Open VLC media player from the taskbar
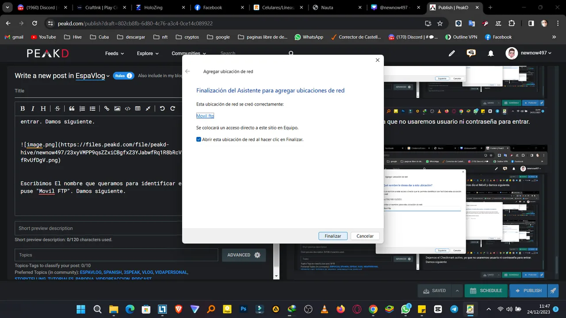 (x=324, y=309)
